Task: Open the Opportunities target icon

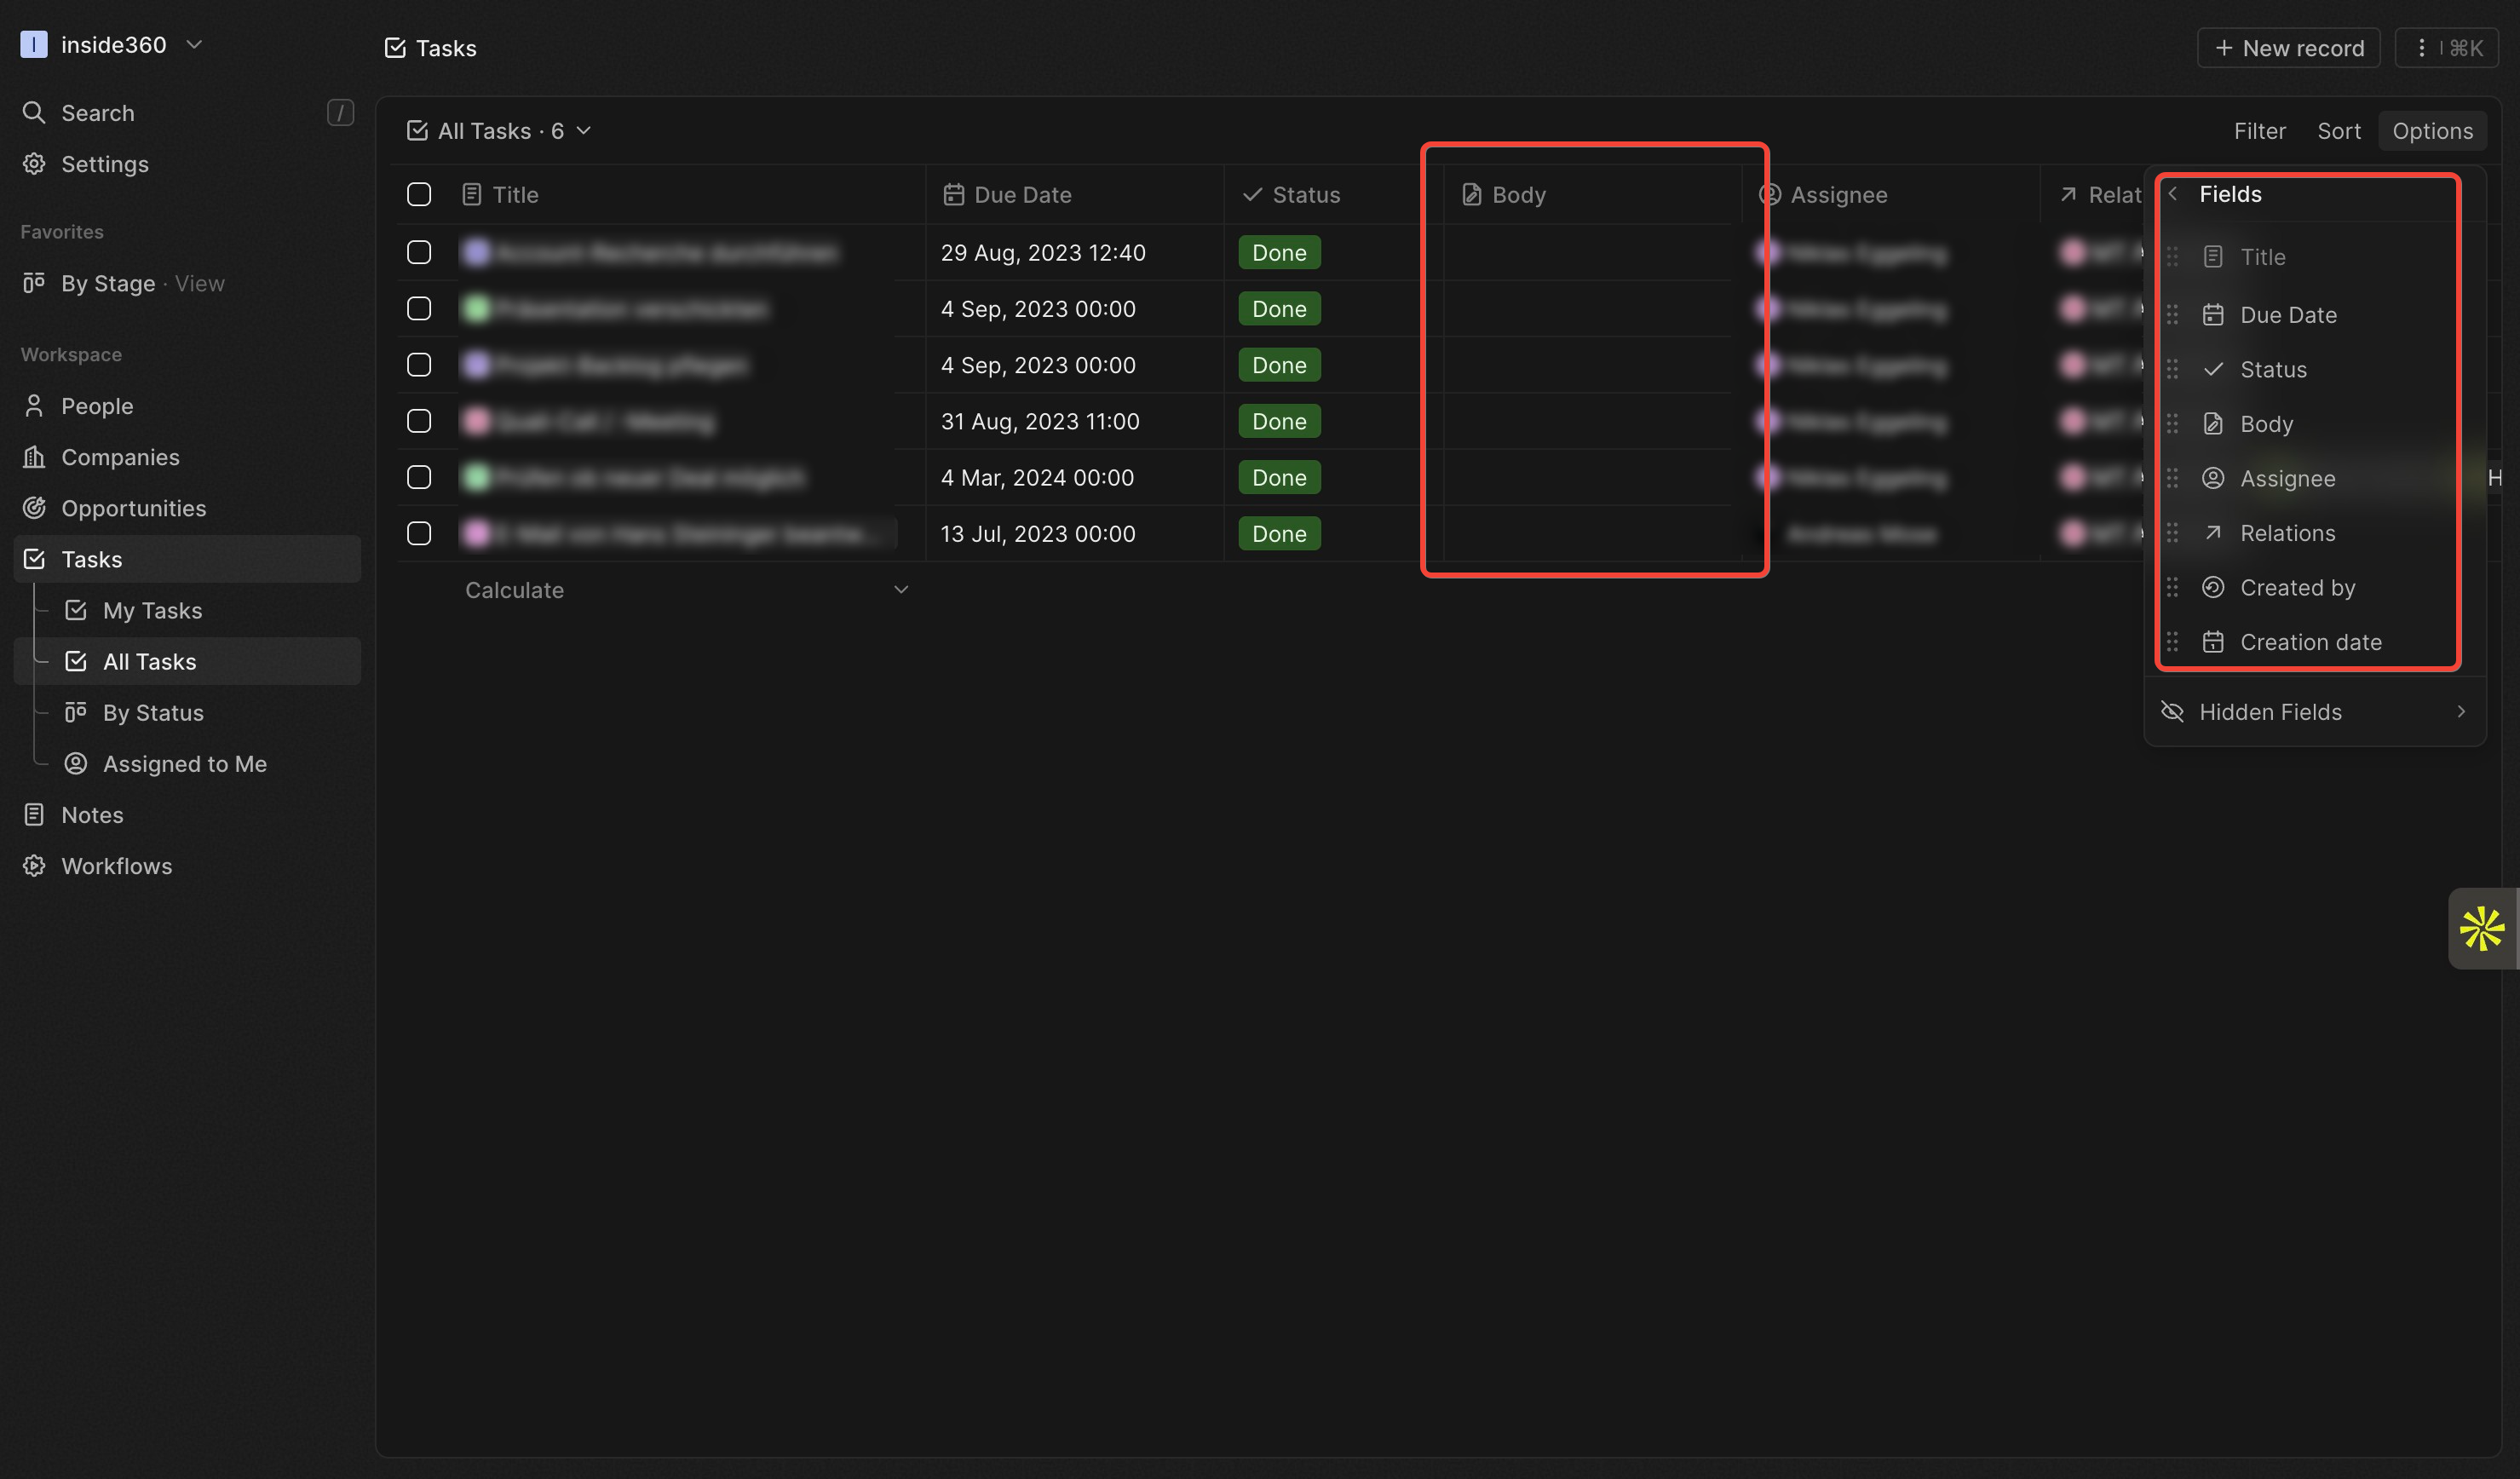Action: 34,508
